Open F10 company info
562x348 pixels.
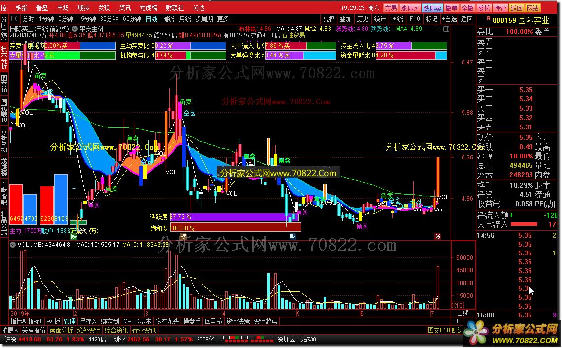tap(414, 19)
